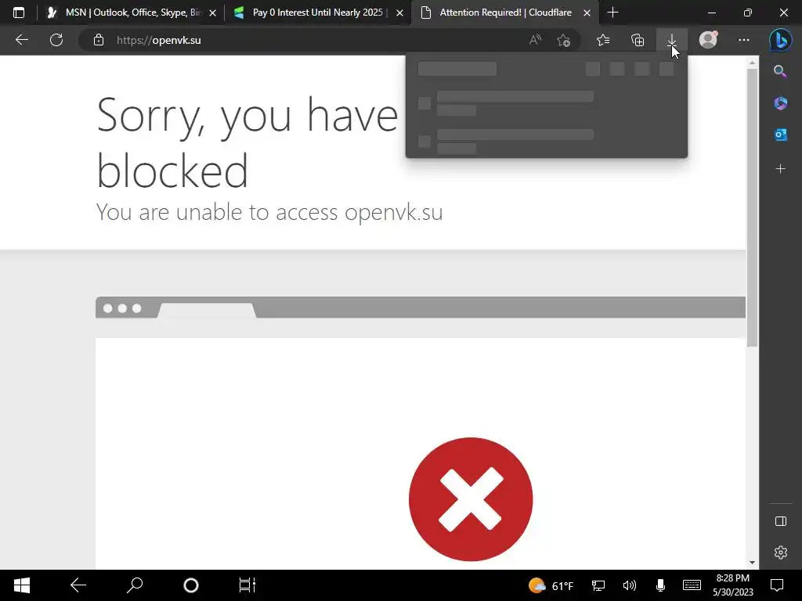Open the Bing chat sidebar icon
The width and height of the screenshot is (802, 601).
coord(781,40)
